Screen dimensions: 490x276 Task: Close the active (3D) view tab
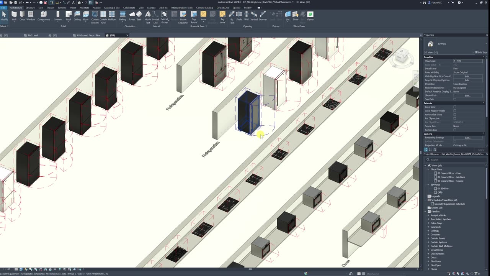coord(127,35)
